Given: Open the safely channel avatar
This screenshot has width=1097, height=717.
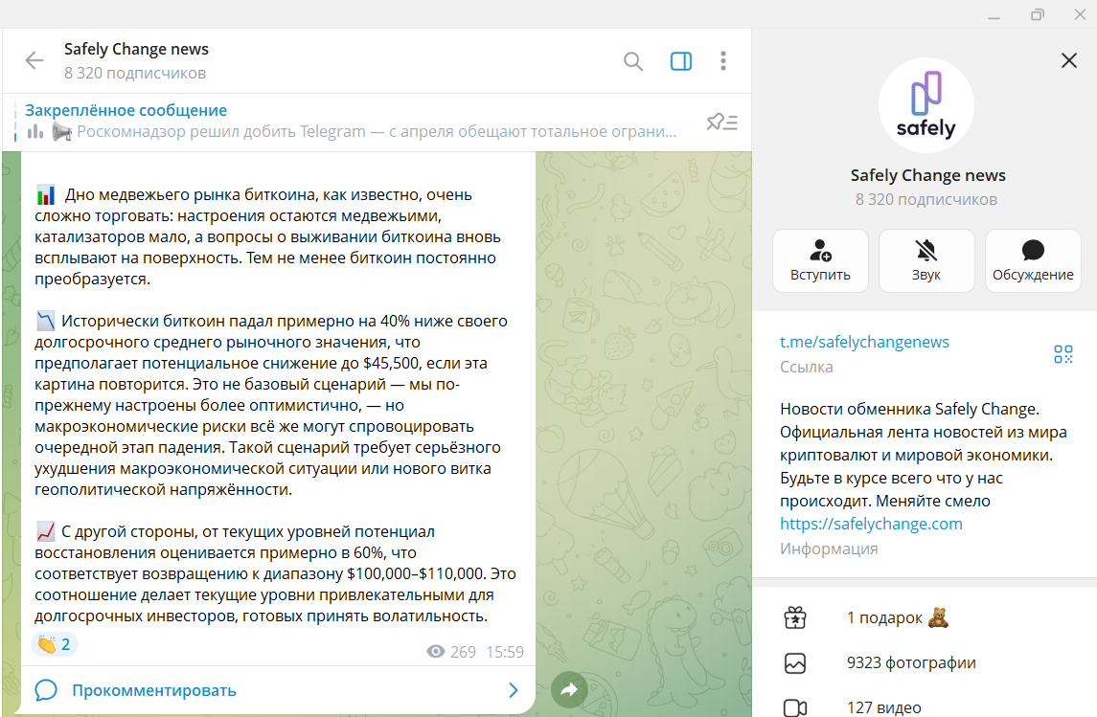Looking at the screenshot, I should point(926,105).
